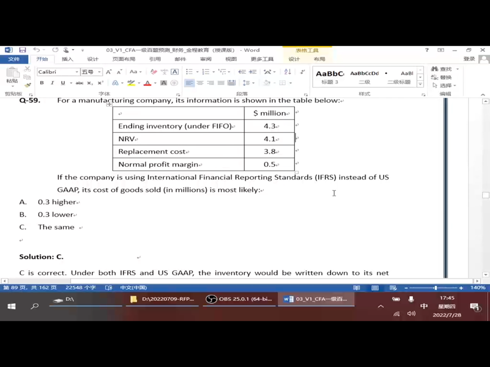Click the Sort A-Z icon
The width and height of the screenshot is (490, 367).
point(288,72)
